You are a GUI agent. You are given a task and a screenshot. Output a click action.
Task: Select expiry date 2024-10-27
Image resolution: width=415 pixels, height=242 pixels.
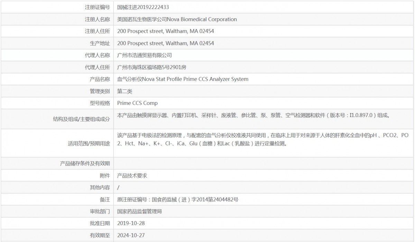[131, 235]
